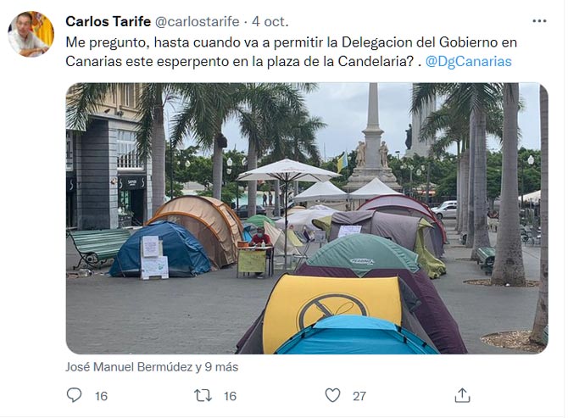
Task: Open Carlos Tarife's round profile avatar
Action: 31,34
